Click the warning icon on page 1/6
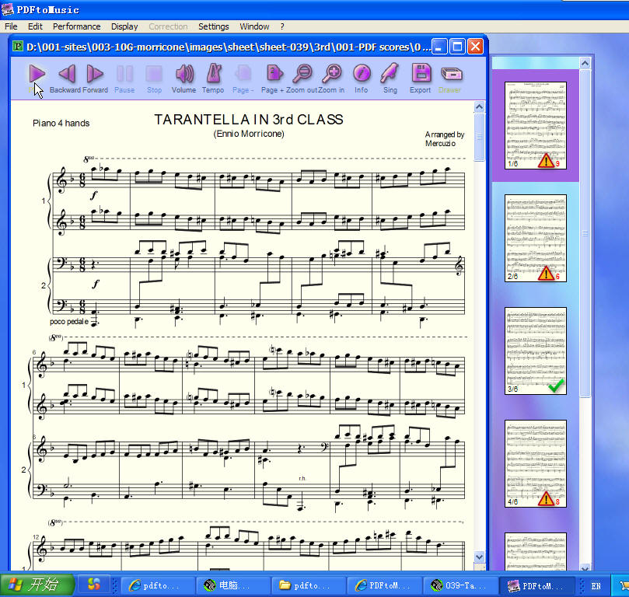 click(x=546, y=161)
